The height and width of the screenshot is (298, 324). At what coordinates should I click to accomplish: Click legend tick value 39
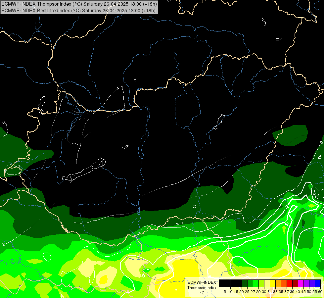click(x=292, y=292)
